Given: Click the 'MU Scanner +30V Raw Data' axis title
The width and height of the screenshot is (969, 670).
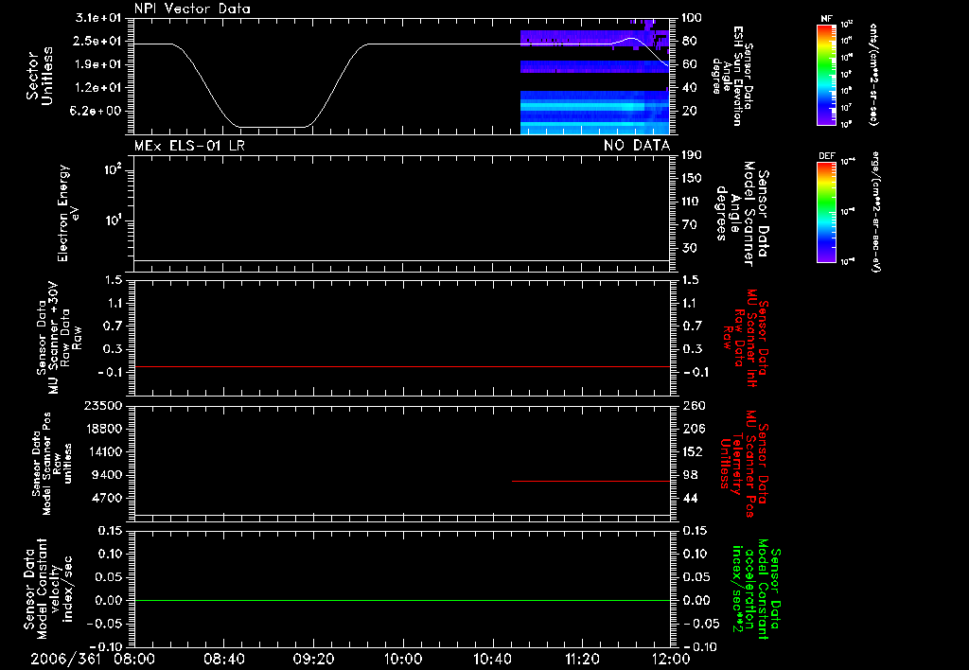Looking at the screenshot, I should 59,338.
